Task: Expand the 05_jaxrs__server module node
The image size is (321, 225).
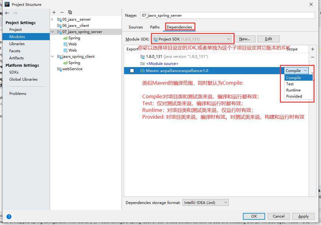Action: click(52, 19)
